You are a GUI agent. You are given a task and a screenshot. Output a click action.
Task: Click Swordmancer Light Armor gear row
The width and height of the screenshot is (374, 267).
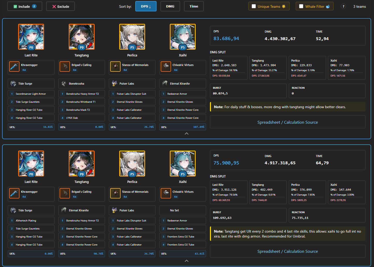31,94
